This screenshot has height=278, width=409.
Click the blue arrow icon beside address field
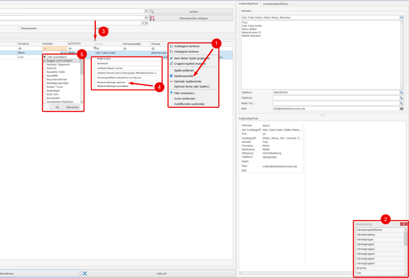[402, 18]
